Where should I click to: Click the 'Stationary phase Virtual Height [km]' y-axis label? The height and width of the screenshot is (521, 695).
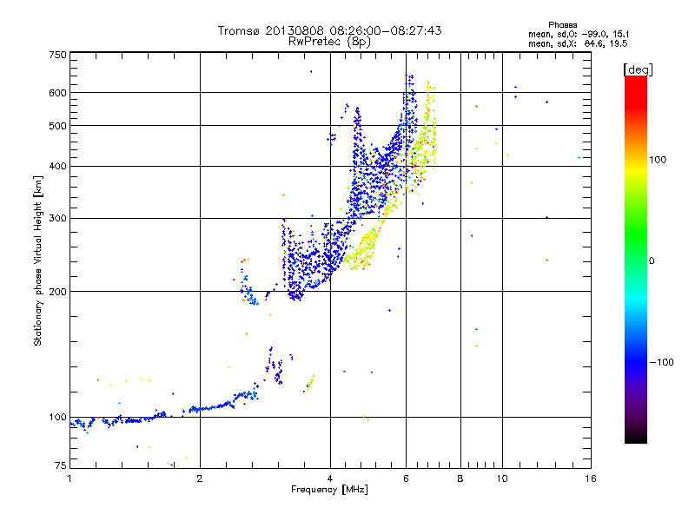coord(38,261)
